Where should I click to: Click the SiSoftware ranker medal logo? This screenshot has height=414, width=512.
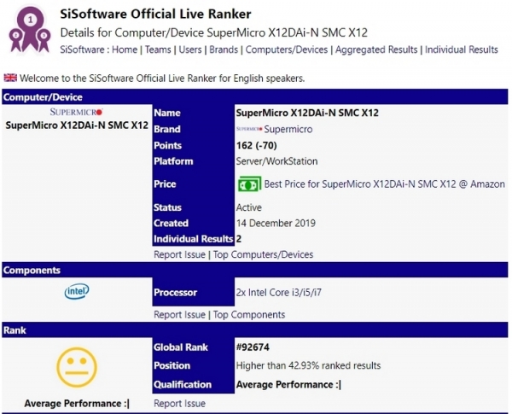click(30, 30)
